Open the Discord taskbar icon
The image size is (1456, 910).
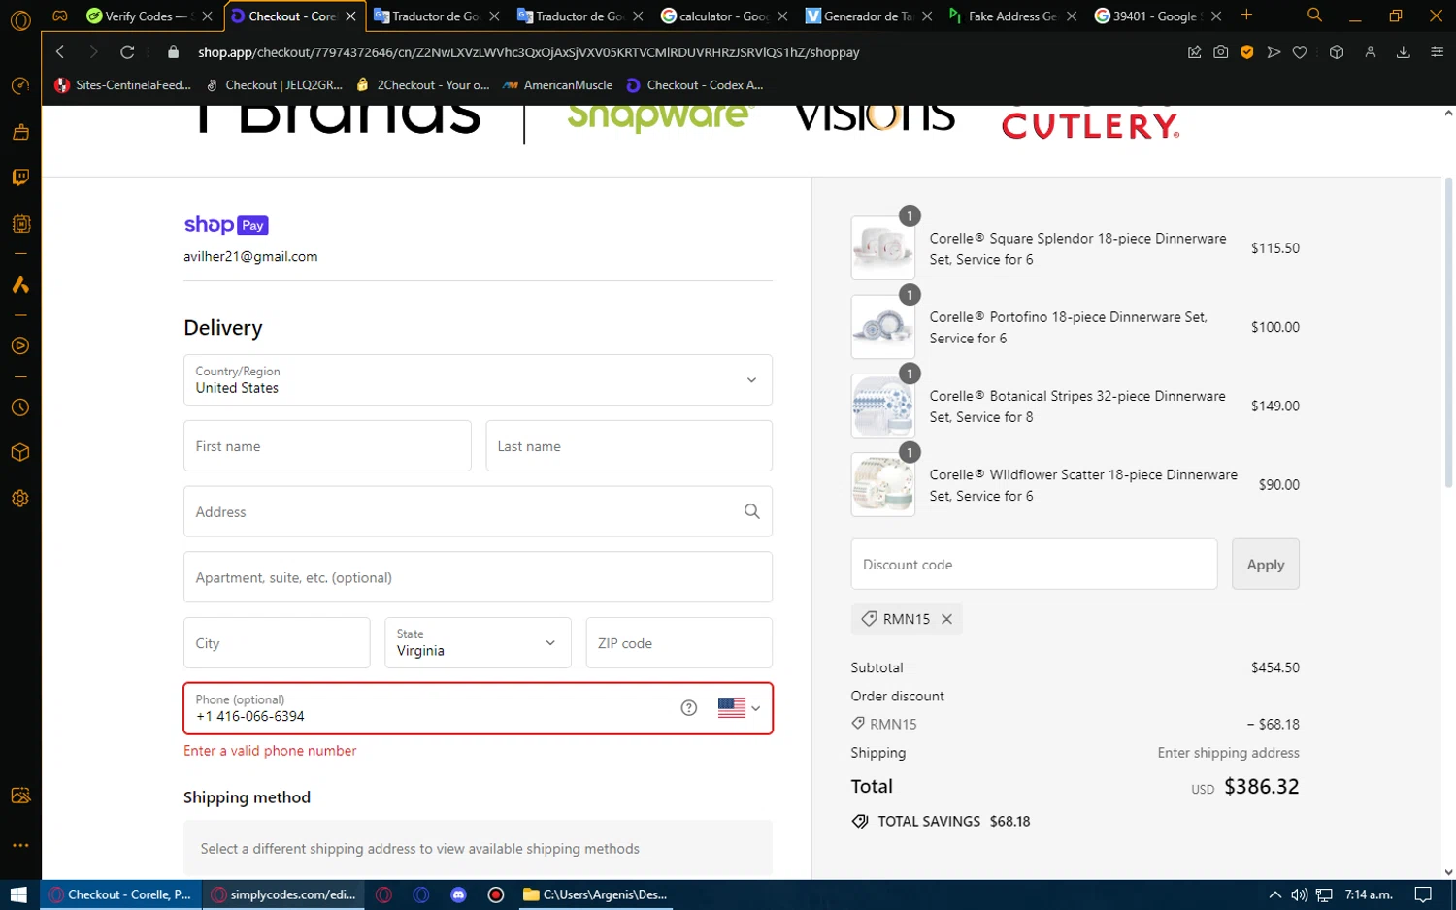459,894
